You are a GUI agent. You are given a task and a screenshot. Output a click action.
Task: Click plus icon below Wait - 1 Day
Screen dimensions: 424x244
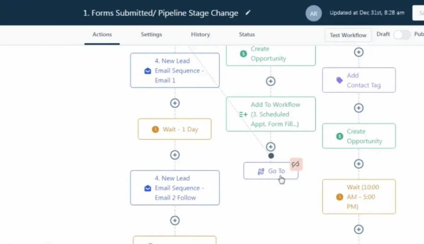point(175,155)
